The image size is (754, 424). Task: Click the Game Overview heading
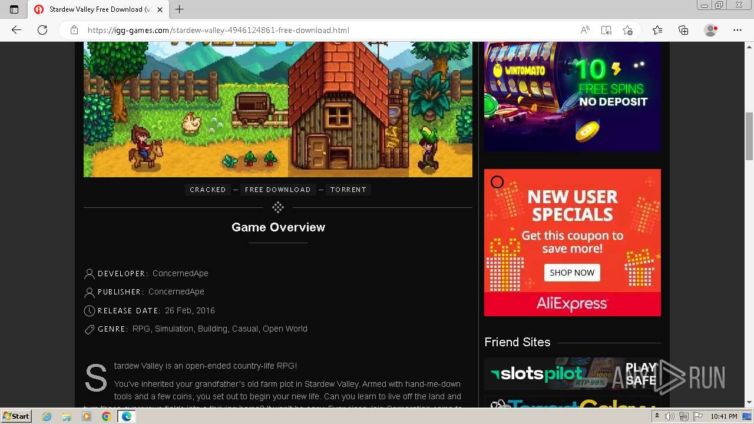[278, 227]
